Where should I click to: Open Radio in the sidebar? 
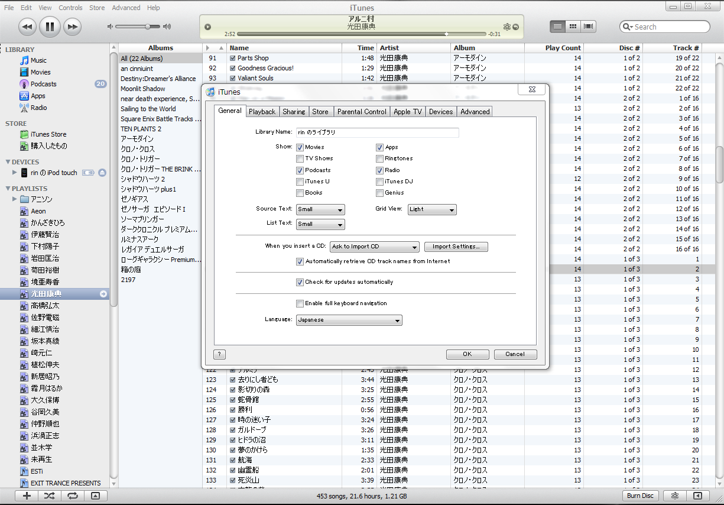click(x=39, y=108)
